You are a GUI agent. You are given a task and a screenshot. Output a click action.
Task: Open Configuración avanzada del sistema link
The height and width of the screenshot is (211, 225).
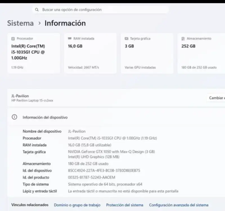tap(179, 205)
